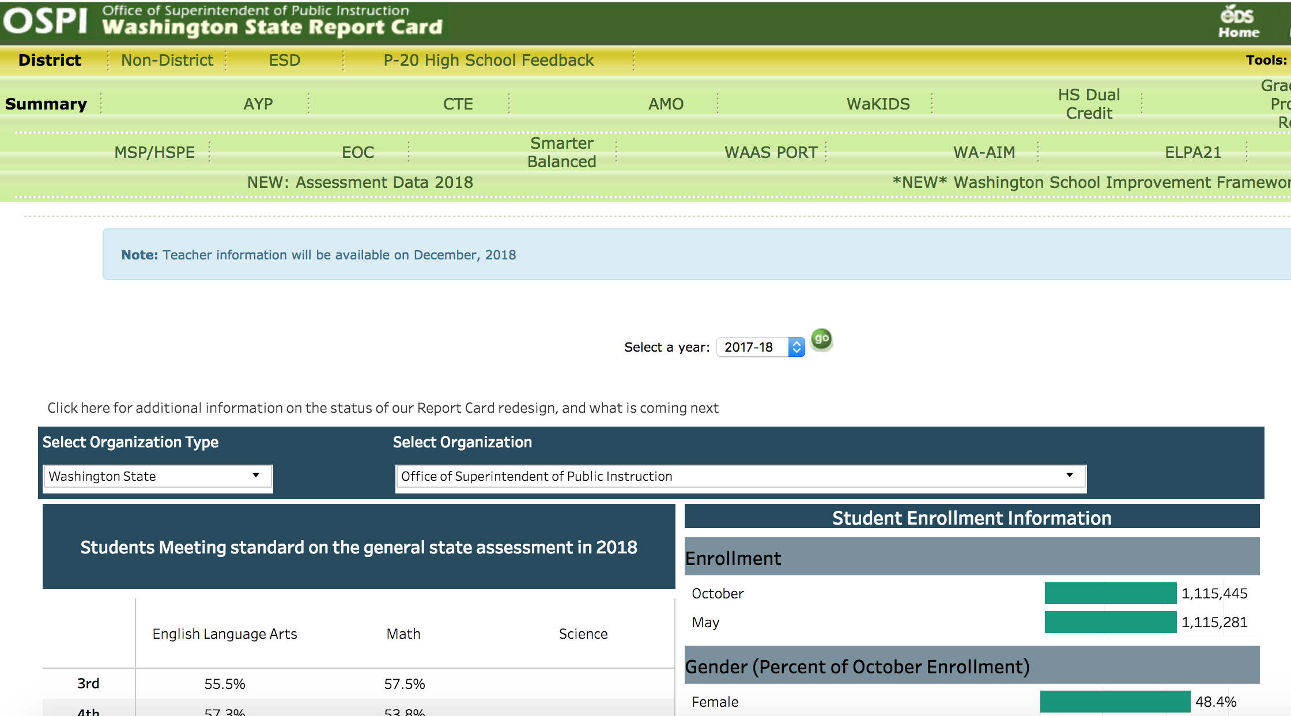
Task: Expand the Select Organization dropdown
Action: [740, 476]
